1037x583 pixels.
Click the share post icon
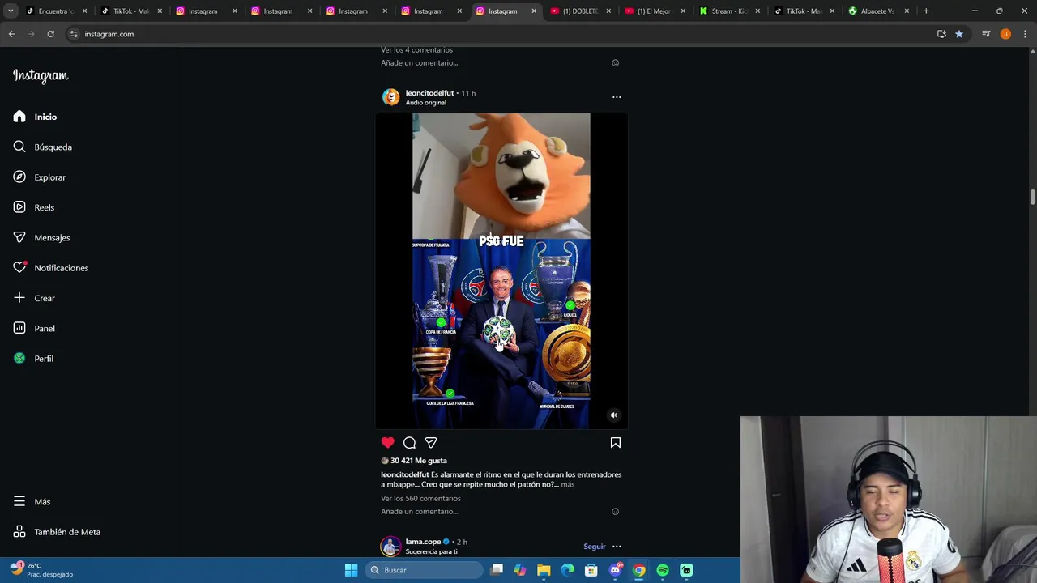431,443
